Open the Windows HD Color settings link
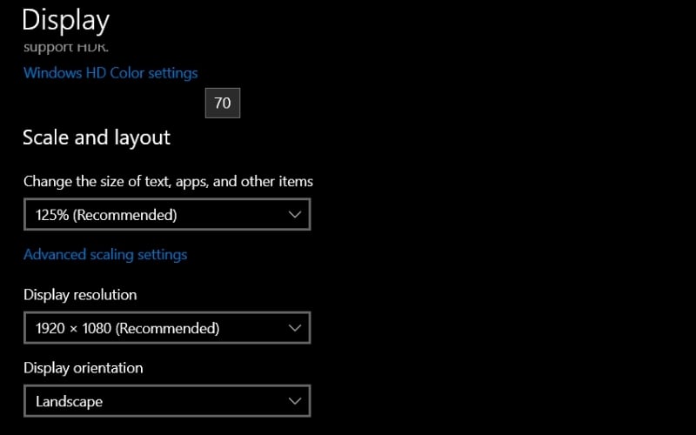Screen dimensions: 696x435 tap(110, 73)
